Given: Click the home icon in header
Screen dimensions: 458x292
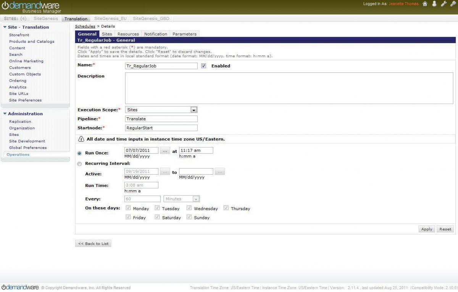Looking at the screenshot, I should coord(425,4).
